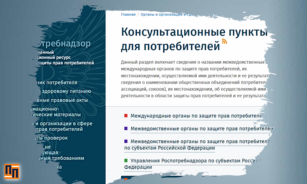
Task: Click the green bullet before Управления Роспотребнадзора
Action: click(x=126, y=161)
